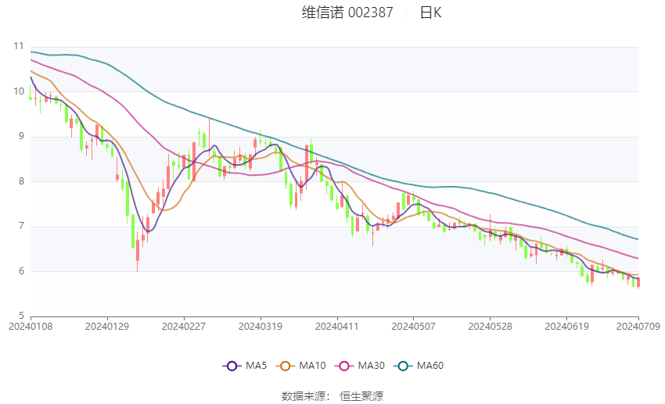Click x-axis date label 20240108

pos(31,327)
